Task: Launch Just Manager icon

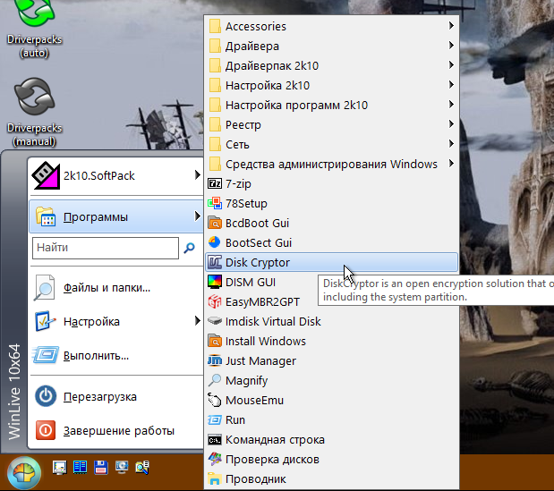Action: point(215,360)
